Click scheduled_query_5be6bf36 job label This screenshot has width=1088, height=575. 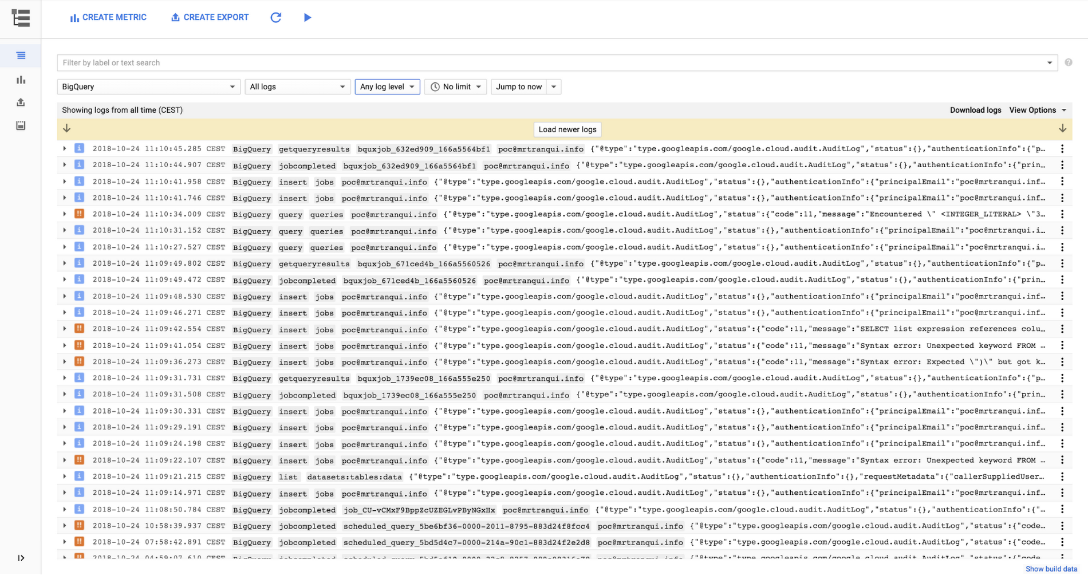pyautogui.click(x=466, y=526)
